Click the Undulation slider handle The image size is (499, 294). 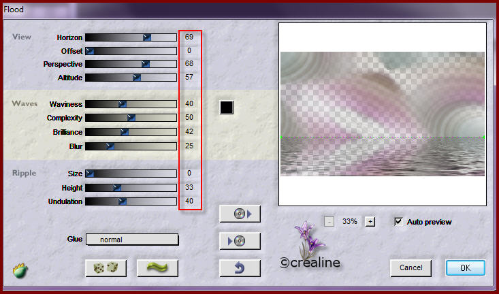point(123,201)
